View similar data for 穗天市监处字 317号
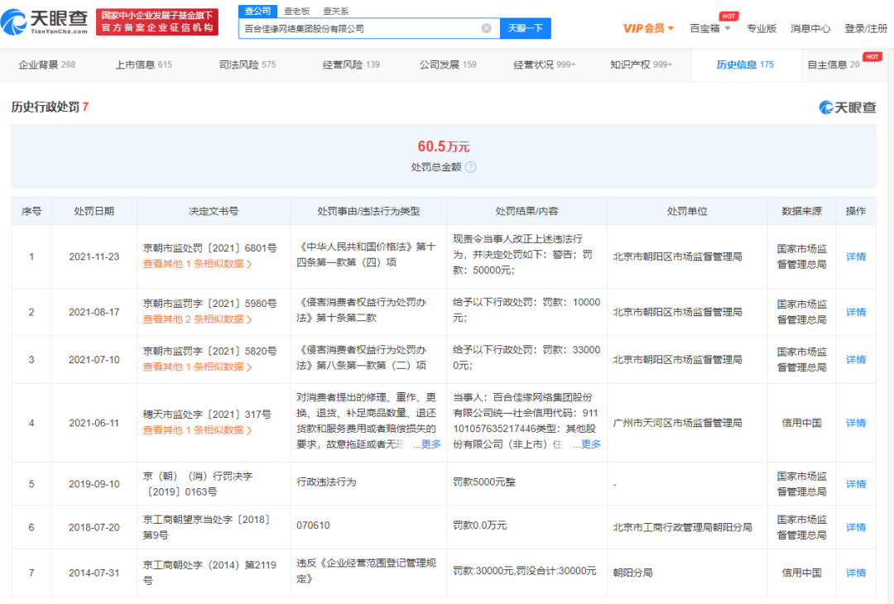The height and width of the screenshot is (604, 894). (197, 430)
